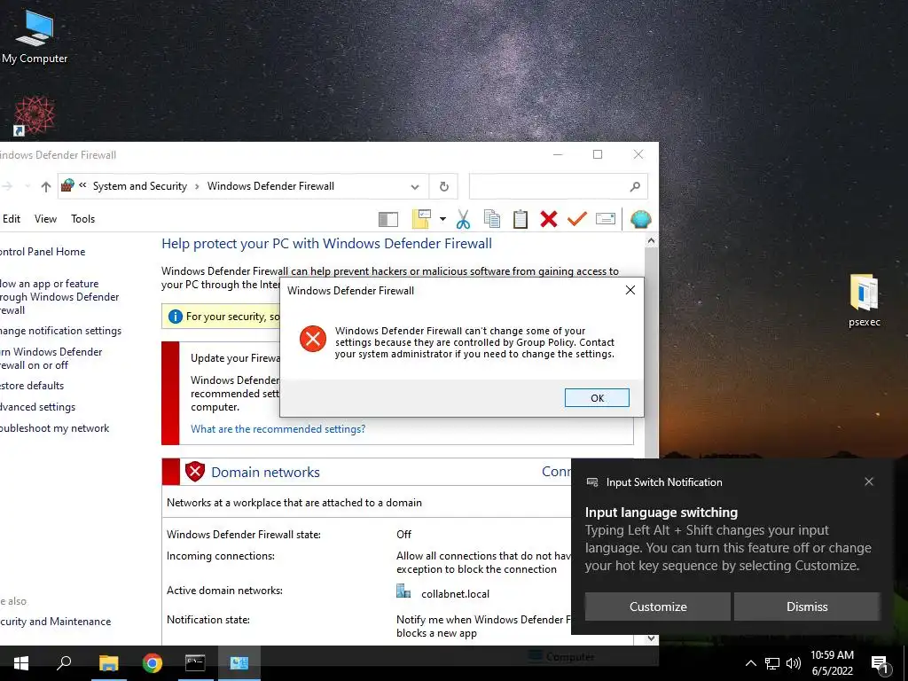Open the Action Center notifications icon
The image size is (908, 681).
(x=880, y=664)
